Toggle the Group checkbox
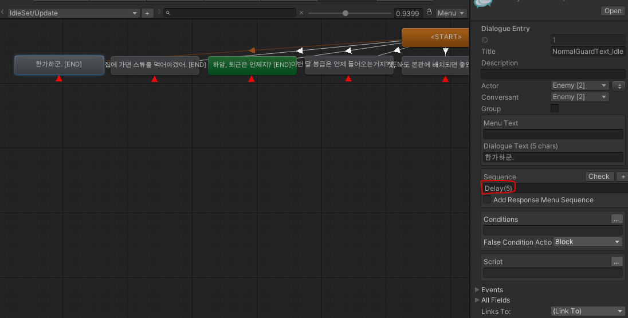The width and height of the screenshot is (628, 318). (x=555, y=108)
